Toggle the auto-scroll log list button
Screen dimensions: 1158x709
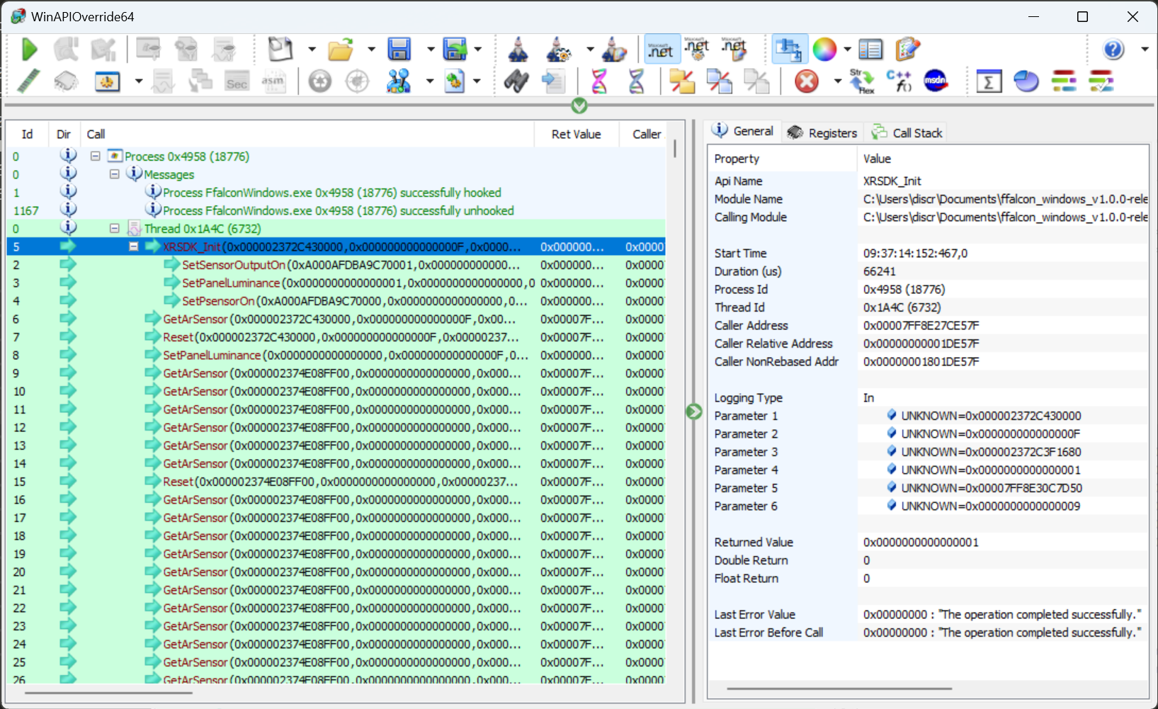(789, 50)
